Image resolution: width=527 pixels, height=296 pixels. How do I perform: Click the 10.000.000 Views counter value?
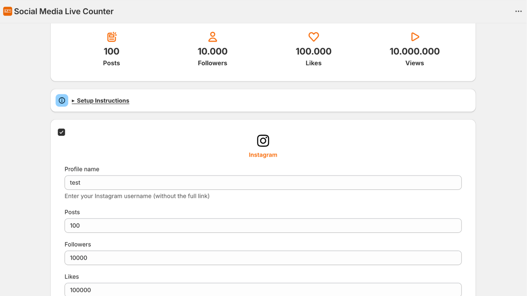click(x=415, y=51)
